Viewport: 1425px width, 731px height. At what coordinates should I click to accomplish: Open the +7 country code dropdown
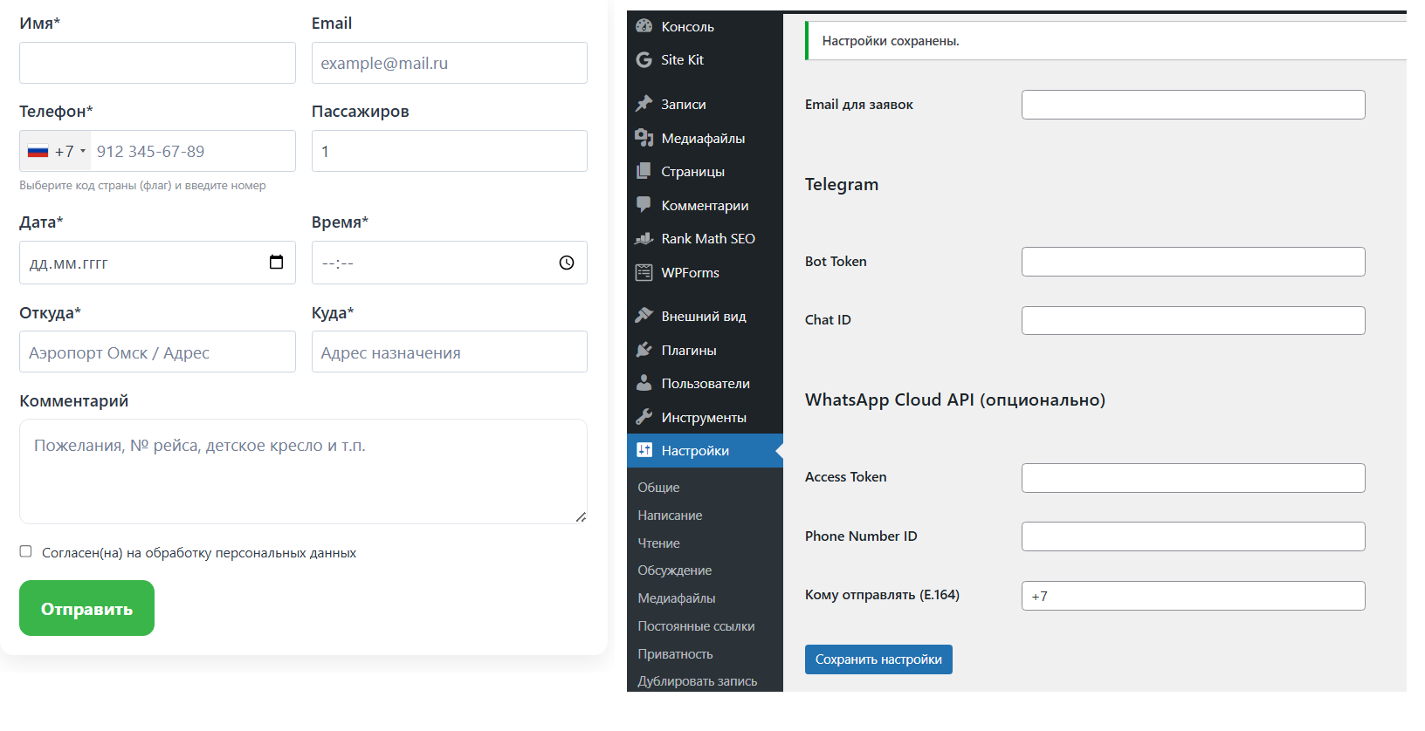[x=57, y=151]
